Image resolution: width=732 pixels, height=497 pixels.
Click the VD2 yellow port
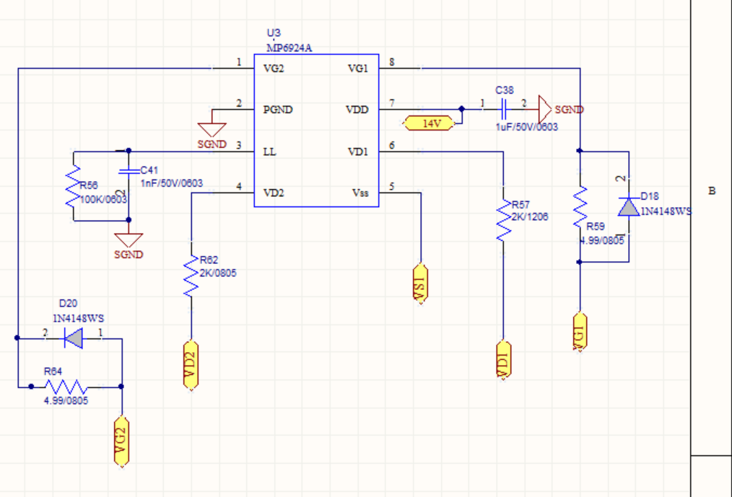click(x=191, y=365)
